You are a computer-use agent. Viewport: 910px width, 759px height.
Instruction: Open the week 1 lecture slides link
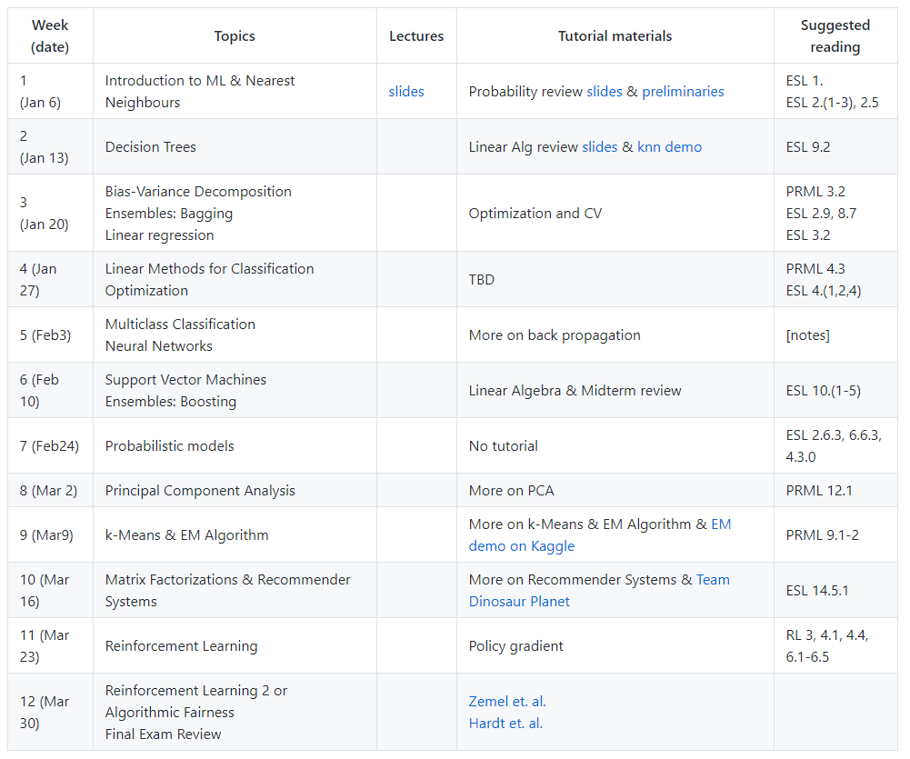[406, 92]
